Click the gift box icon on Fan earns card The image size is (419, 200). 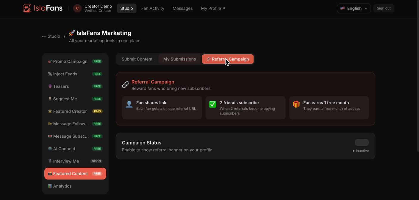point(296,104)
